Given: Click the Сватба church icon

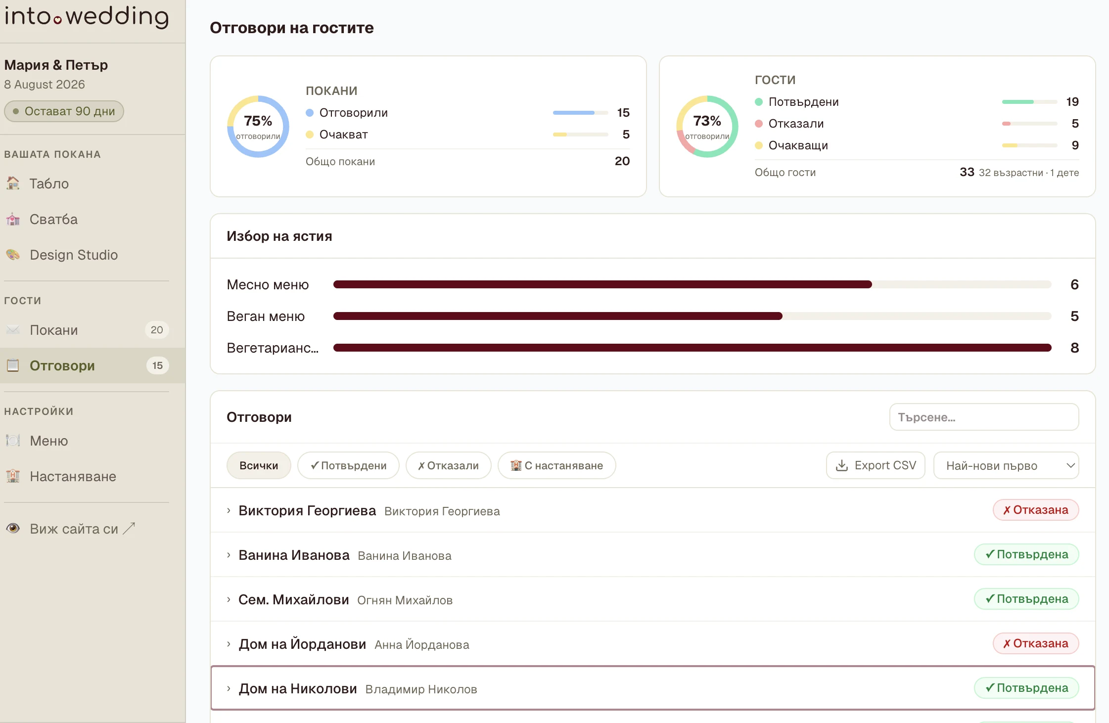Looking at the screenshot, I should click(13, 219).
